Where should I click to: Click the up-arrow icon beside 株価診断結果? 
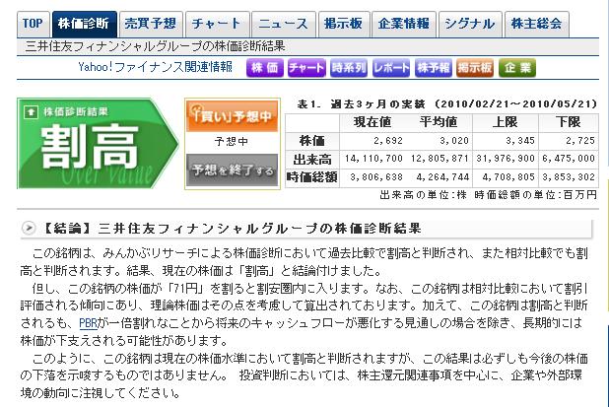point(31,112)
